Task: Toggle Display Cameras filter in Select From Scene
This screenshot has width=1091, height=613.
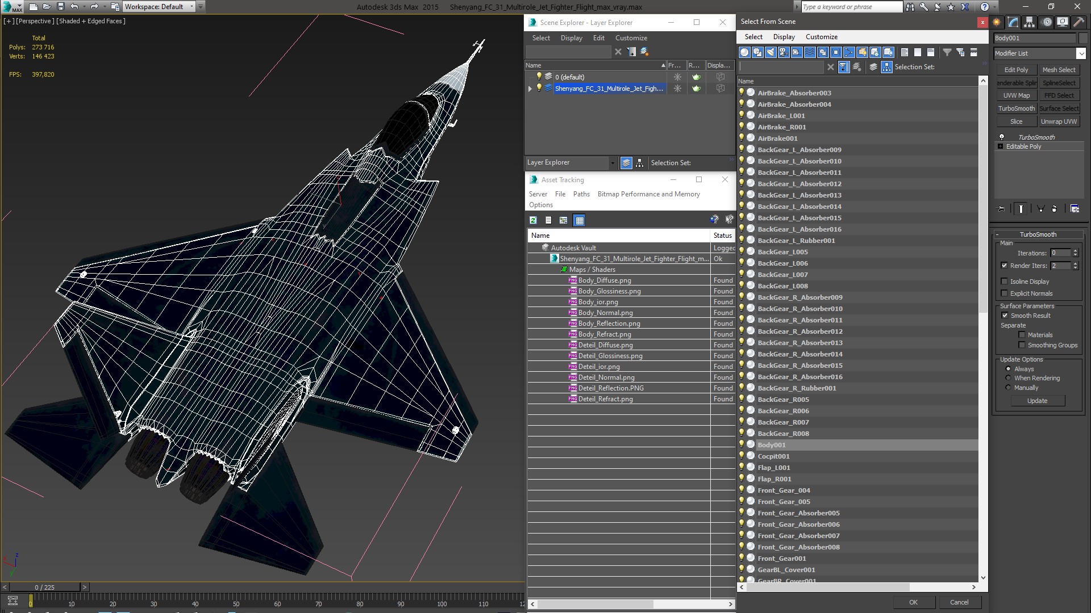Action: pos(784,52)
